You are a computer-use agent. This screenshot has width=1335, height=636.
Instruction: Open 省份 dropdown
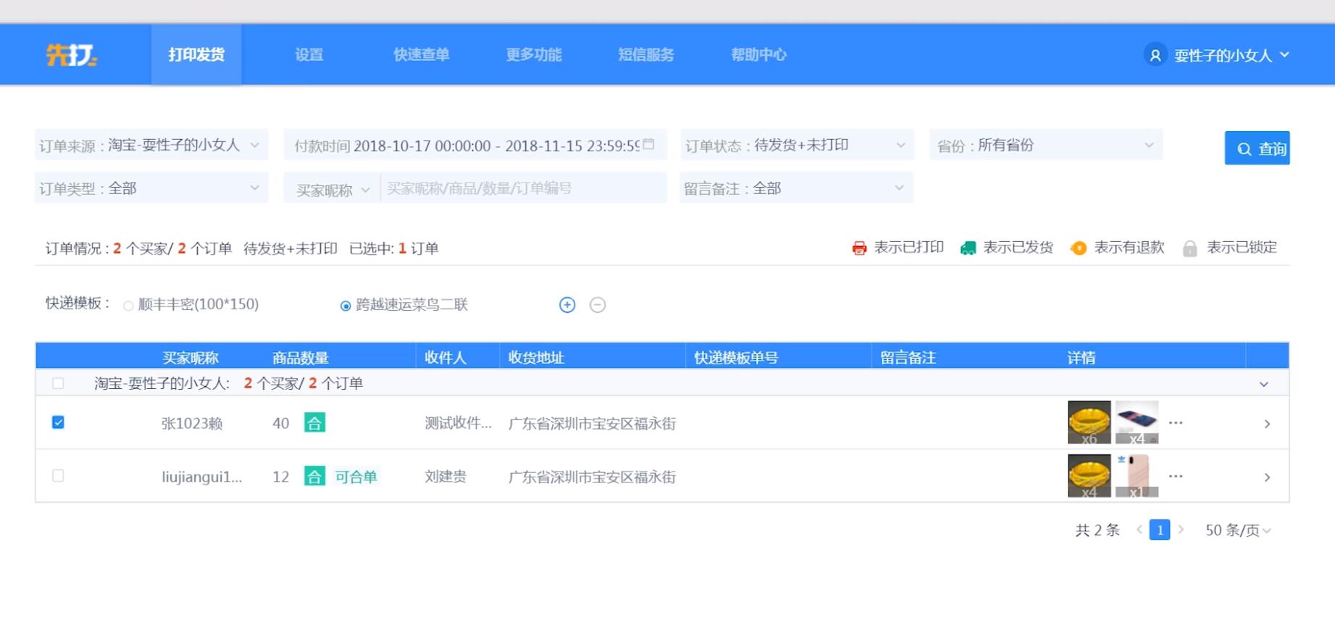(x=1046, y=145)
